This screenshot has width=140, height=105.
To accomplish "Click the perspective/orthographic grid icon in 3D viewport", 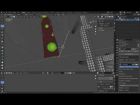I will pyautogui.click(x=96, y=34).
